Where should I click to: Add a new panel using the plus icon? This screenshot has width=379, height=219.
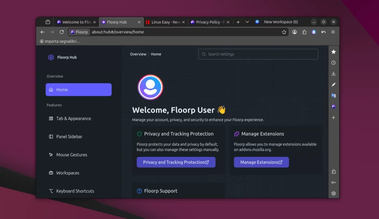[333, 117]
